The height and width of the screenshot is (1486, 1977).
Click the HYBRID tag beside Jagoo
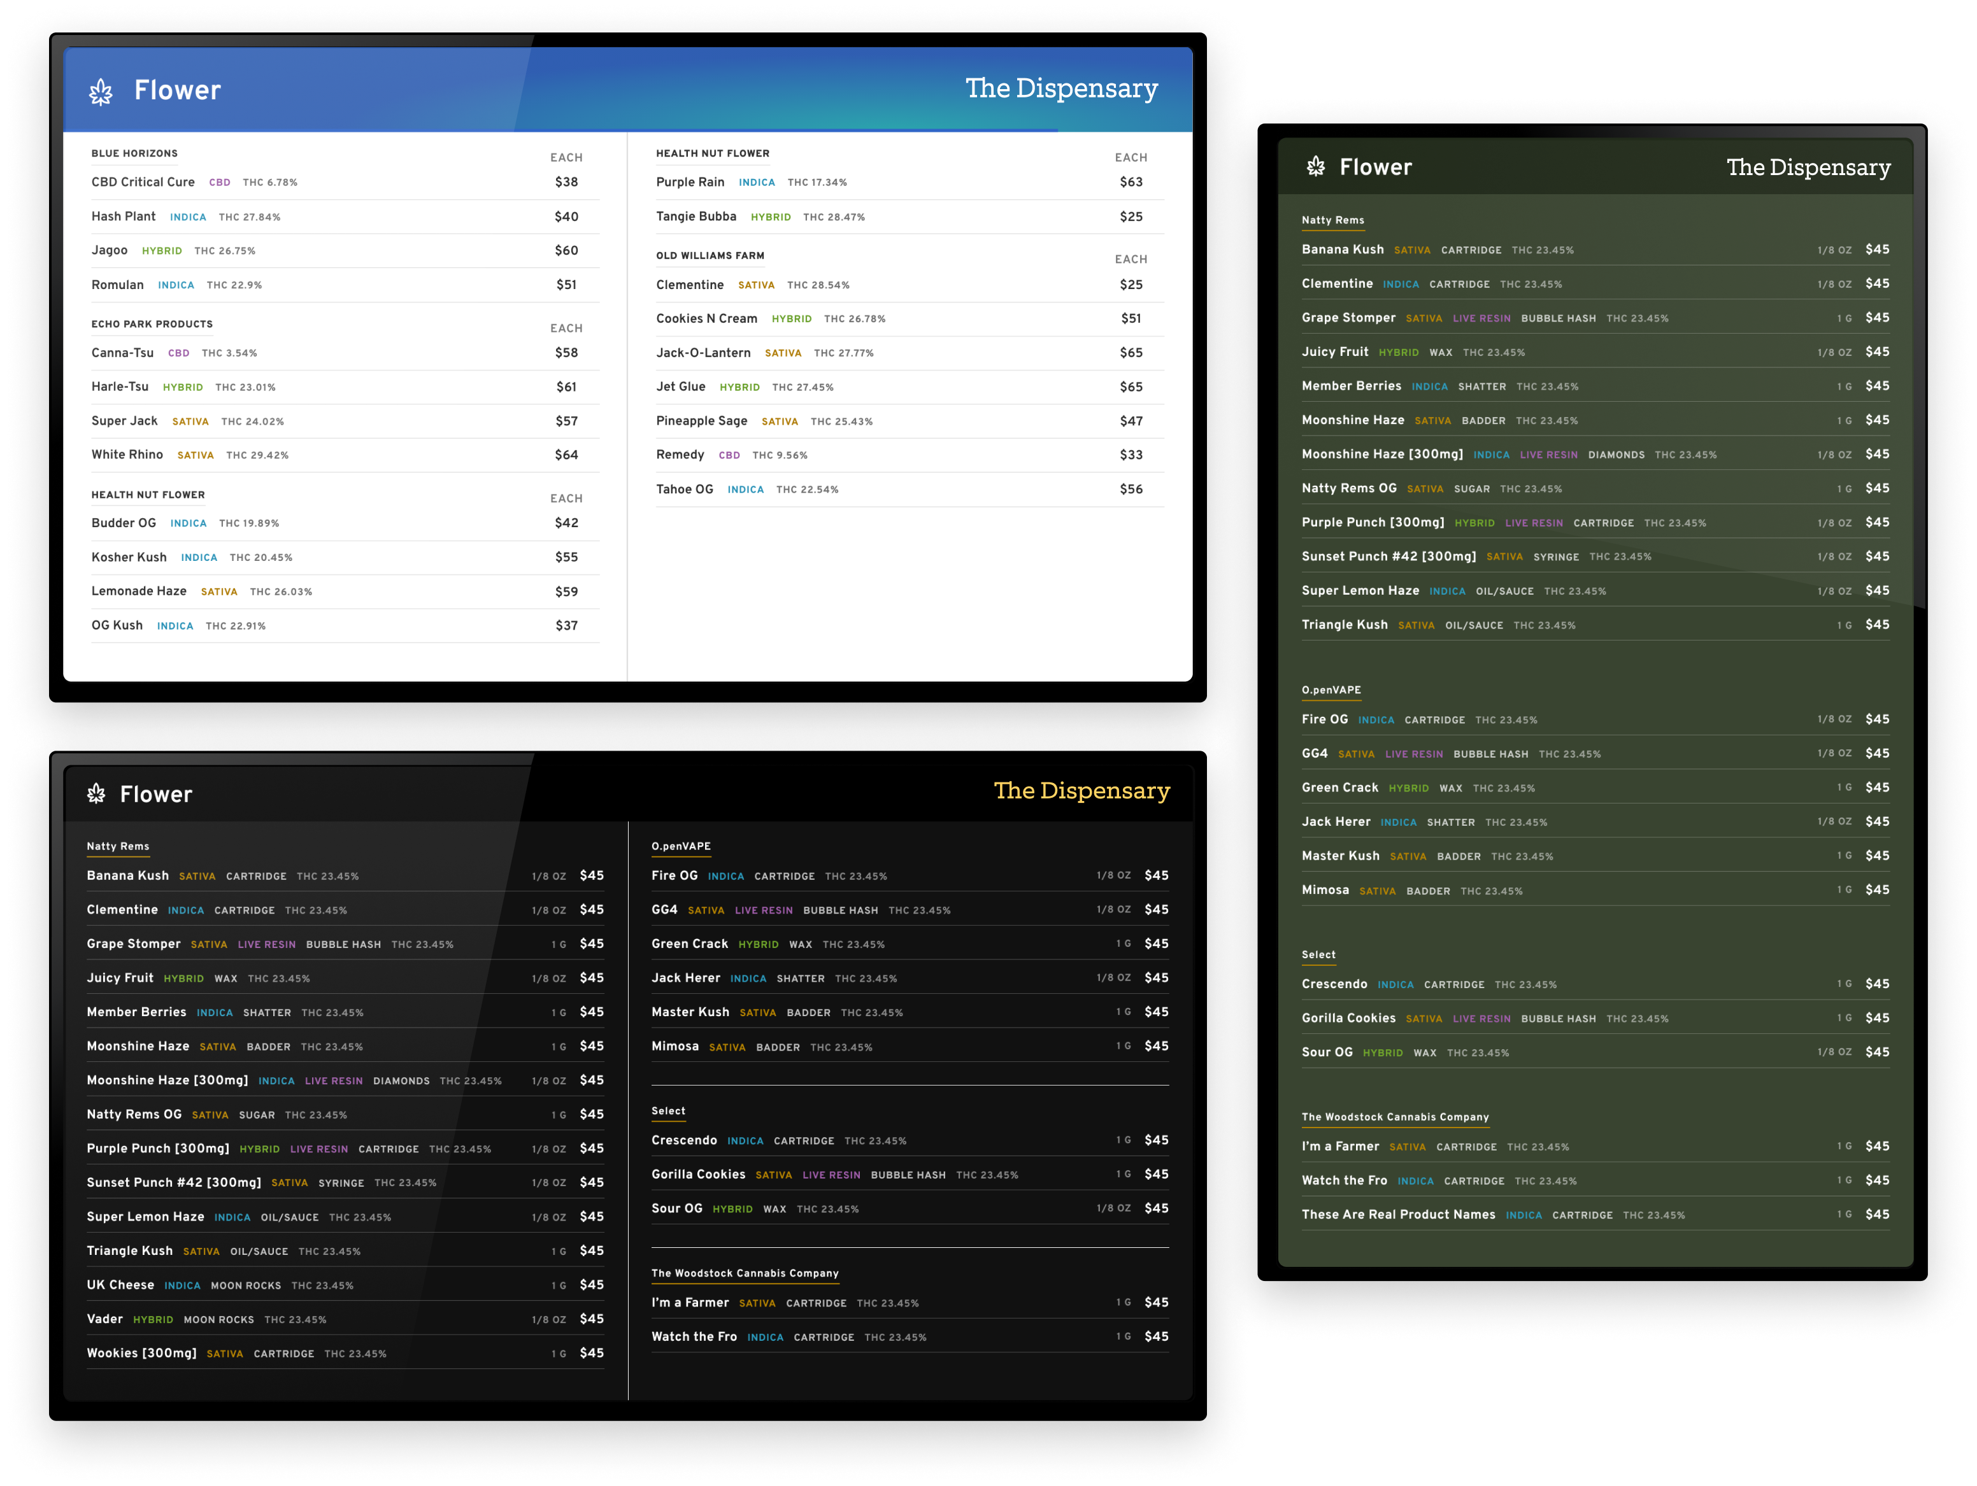click(x=162, y=251)
